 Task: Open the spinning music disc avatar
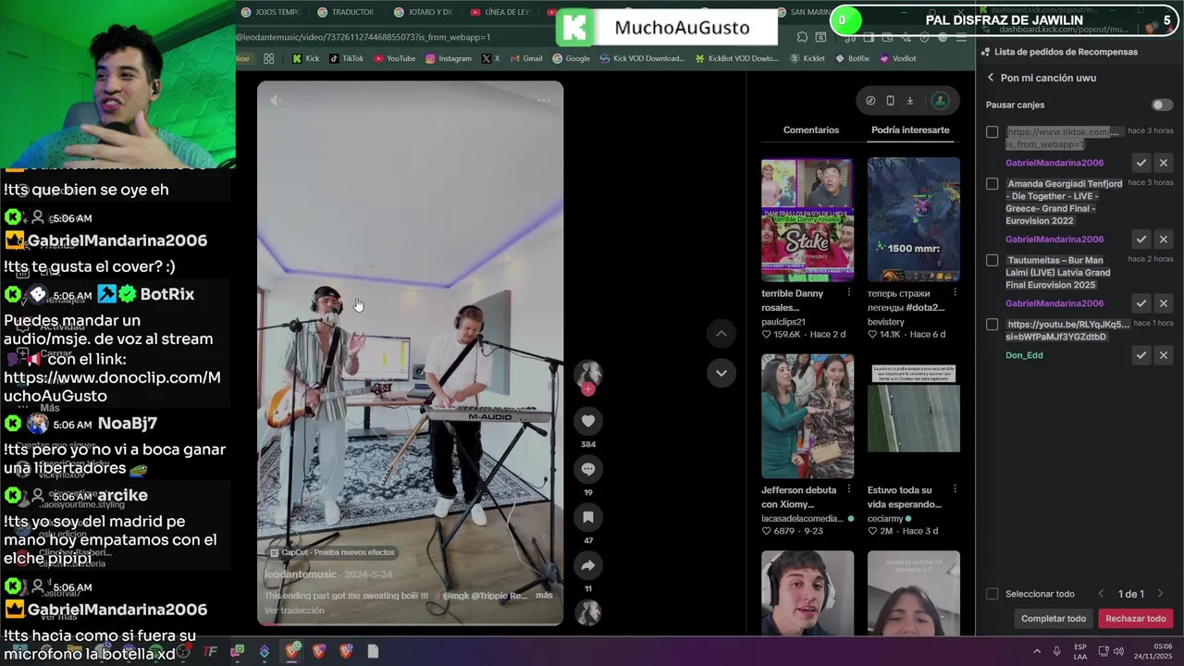pos(587,612)
